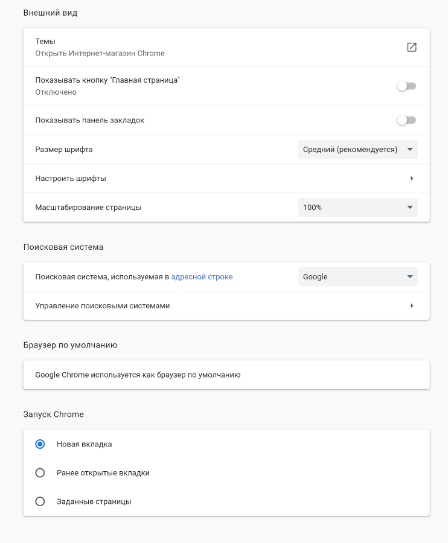Click the Настроить шрифты row label
The image size is (448, 543).
point(71,179)
